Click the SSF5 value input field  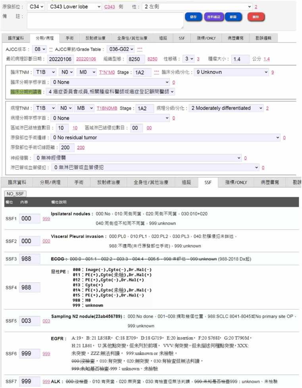coord(29,320)
